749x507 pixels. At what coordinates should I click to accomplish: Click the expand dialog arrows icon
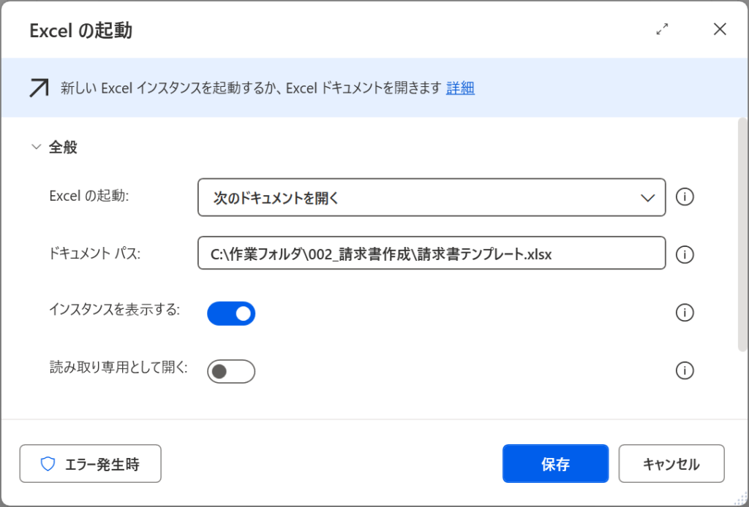[x=662, y=29]
